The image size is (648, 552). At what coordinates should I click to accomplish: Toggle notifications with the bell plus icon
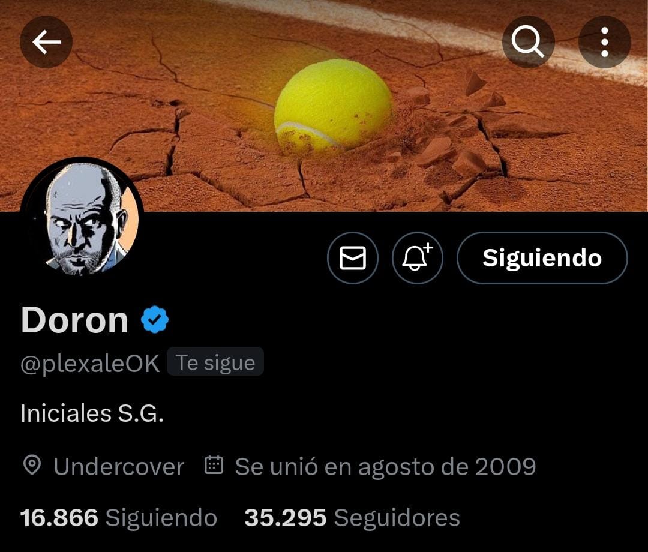pos(418,258)
